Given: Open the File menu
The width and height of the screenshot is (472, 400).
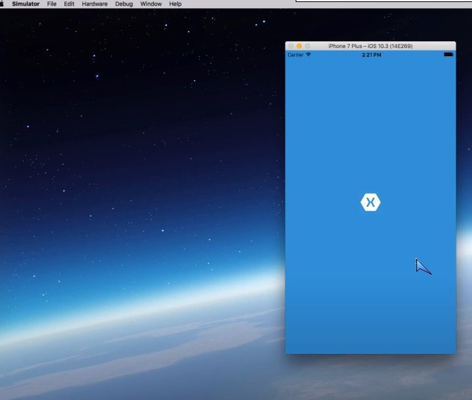Looking at the screenshot, I should 52,4.
